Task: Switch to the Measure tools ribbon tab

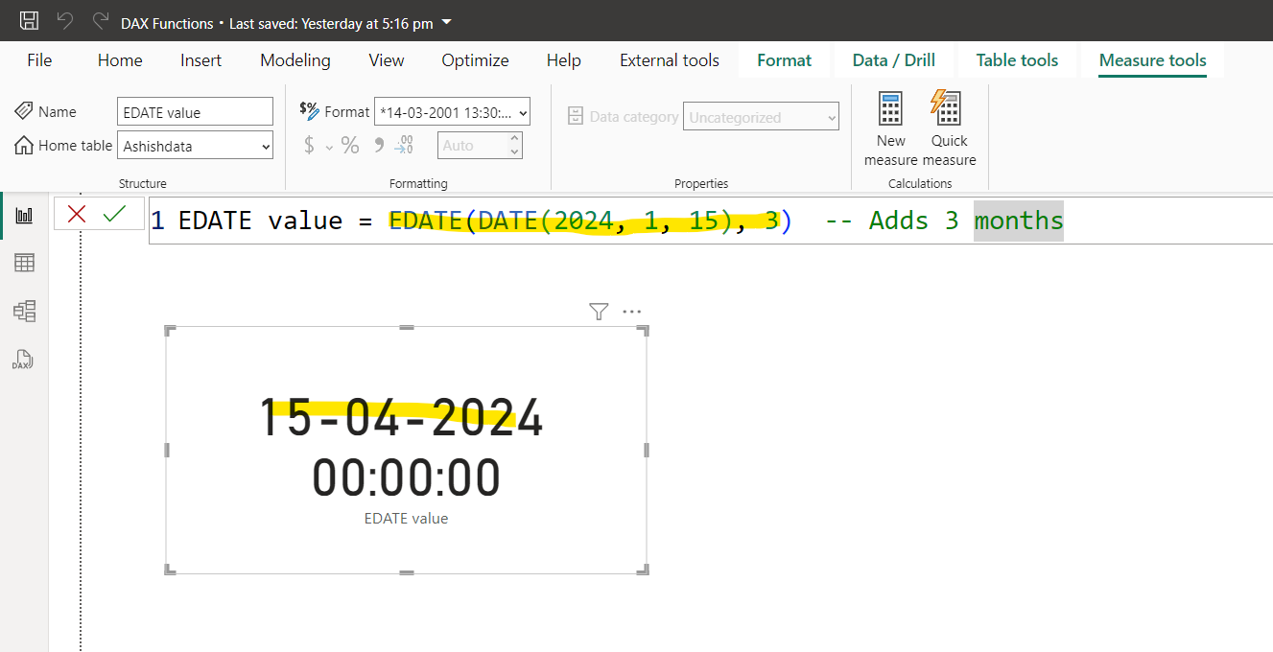Action: (1152, 59)
